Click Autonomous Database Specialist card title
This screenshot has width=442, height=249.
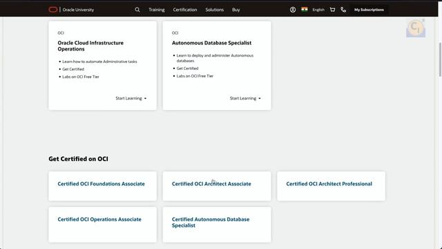pos(212,43)
